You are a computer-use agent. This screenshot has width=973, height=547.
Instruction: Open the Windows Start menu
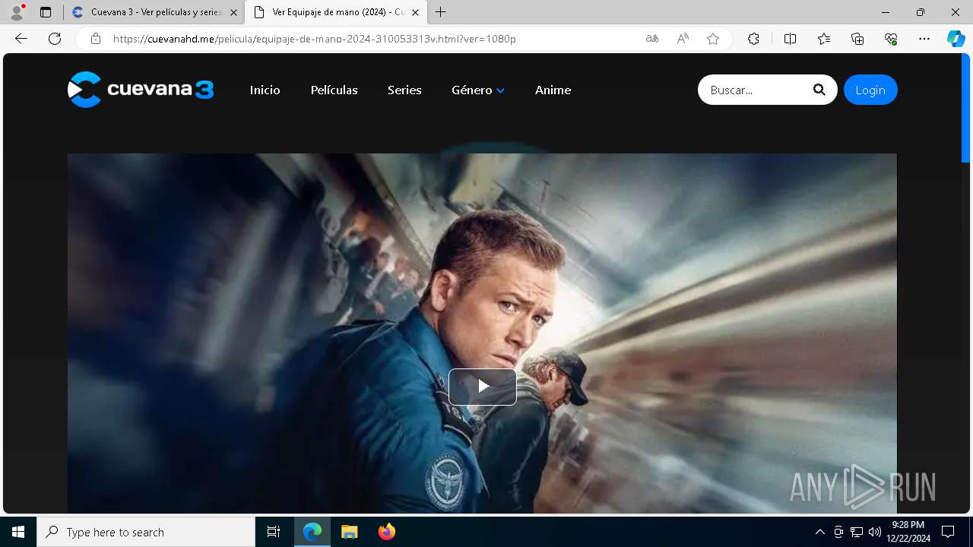click(x=18, y=532)
